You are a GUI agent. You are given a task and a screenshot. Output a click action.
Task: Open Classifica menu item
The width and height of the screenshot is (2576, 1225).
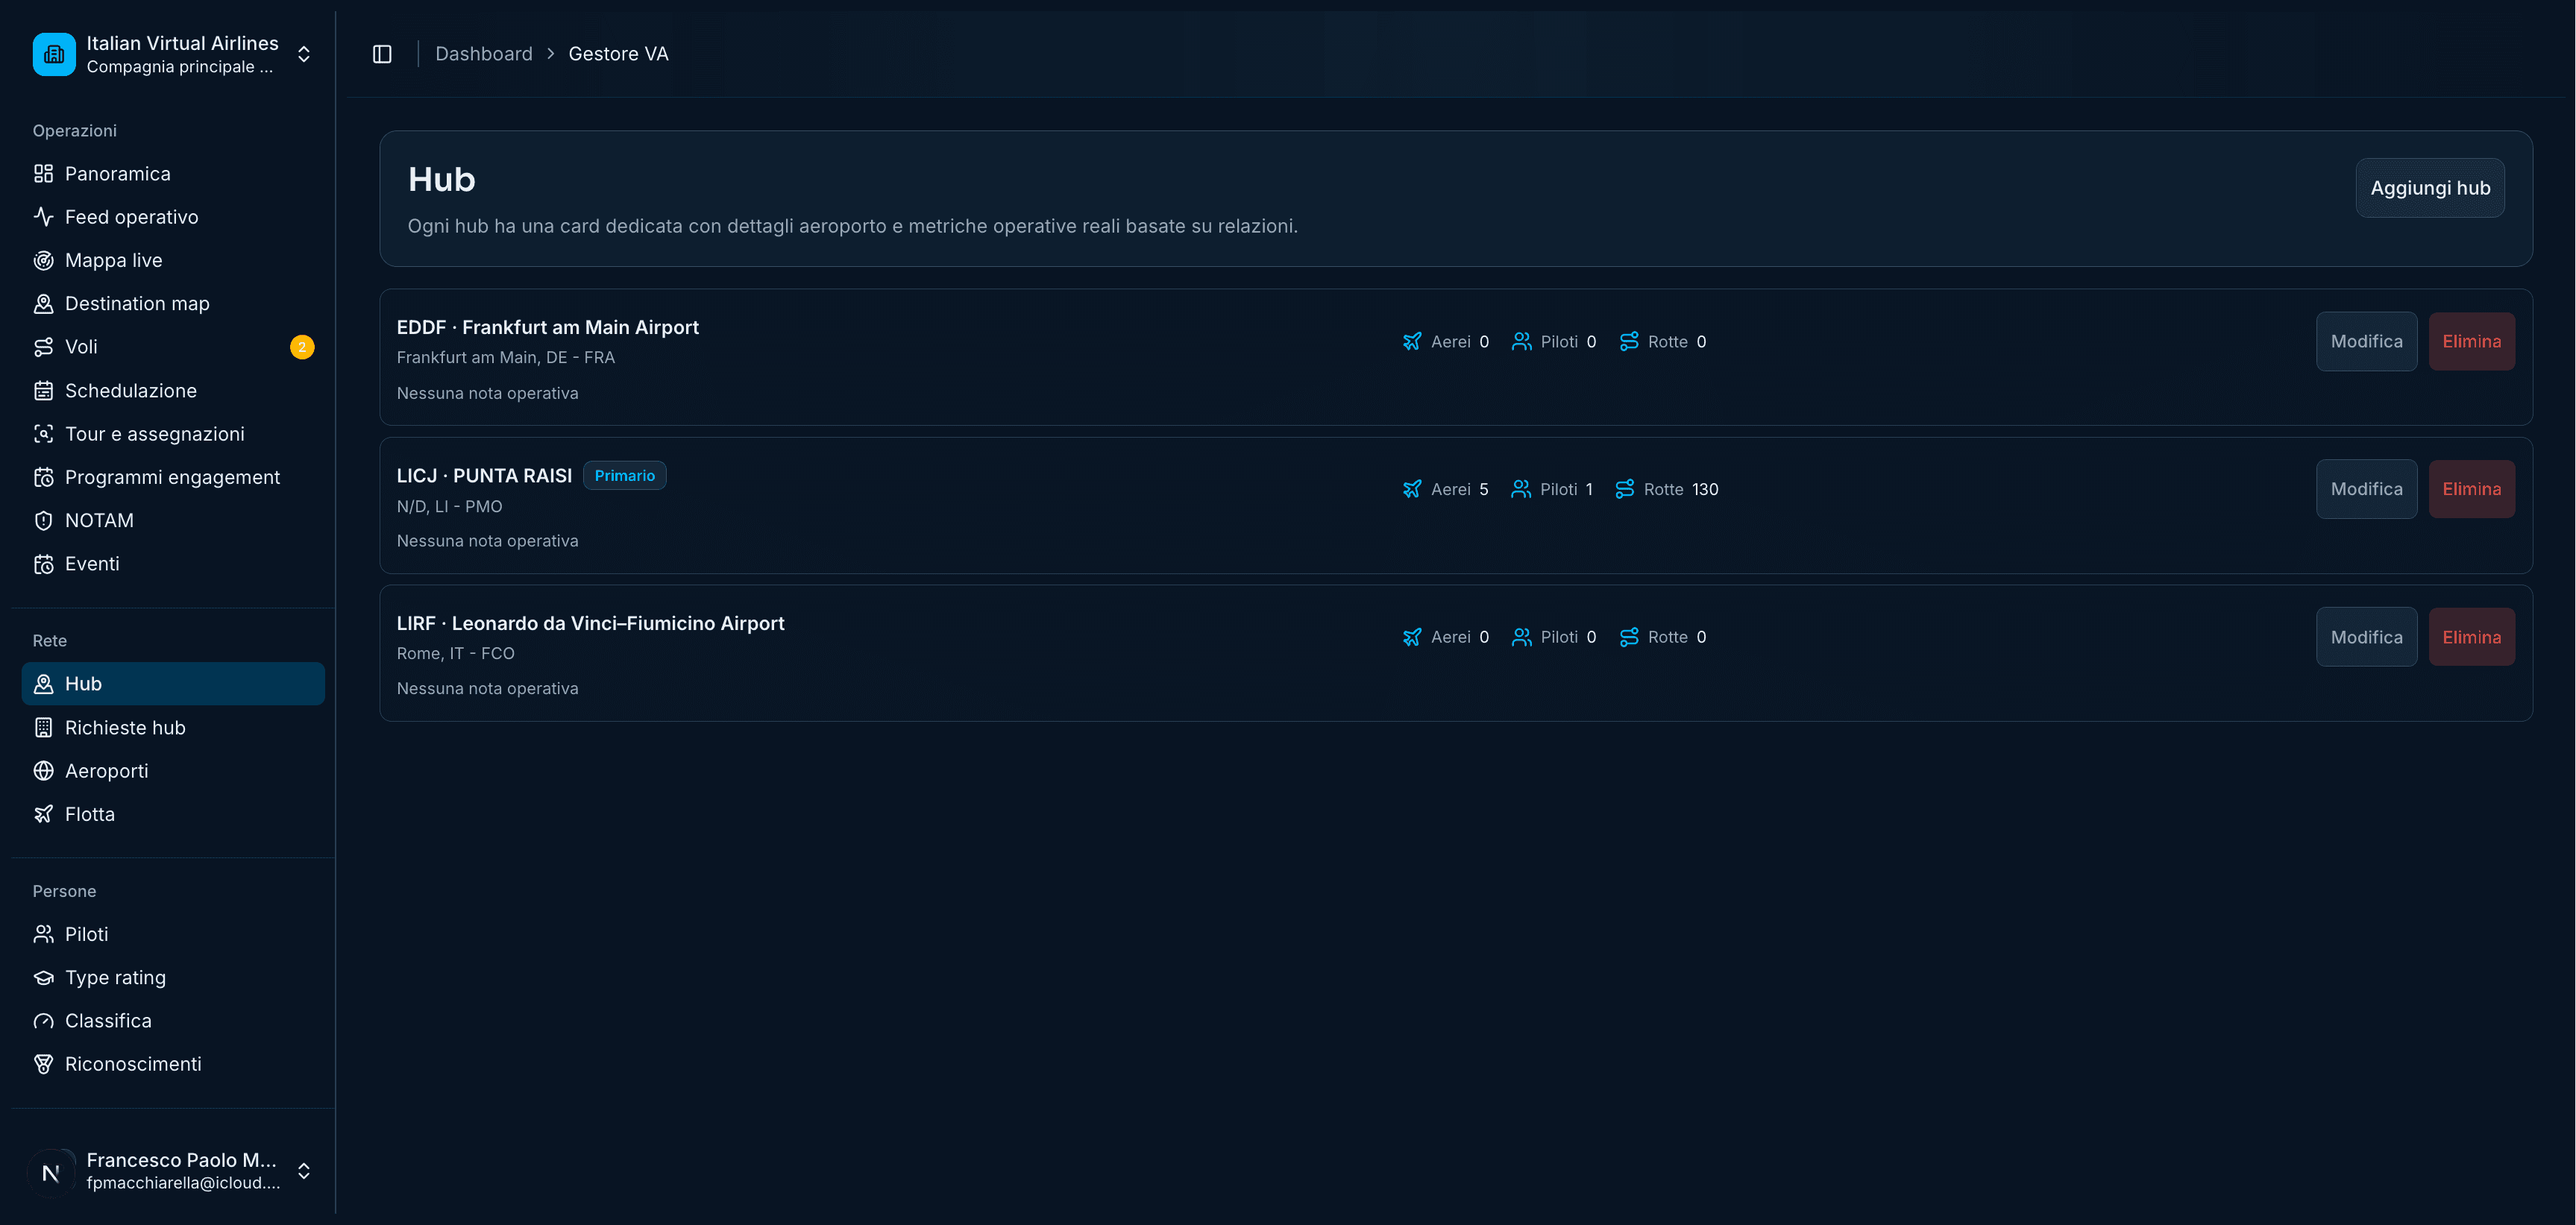point(173,1021)
